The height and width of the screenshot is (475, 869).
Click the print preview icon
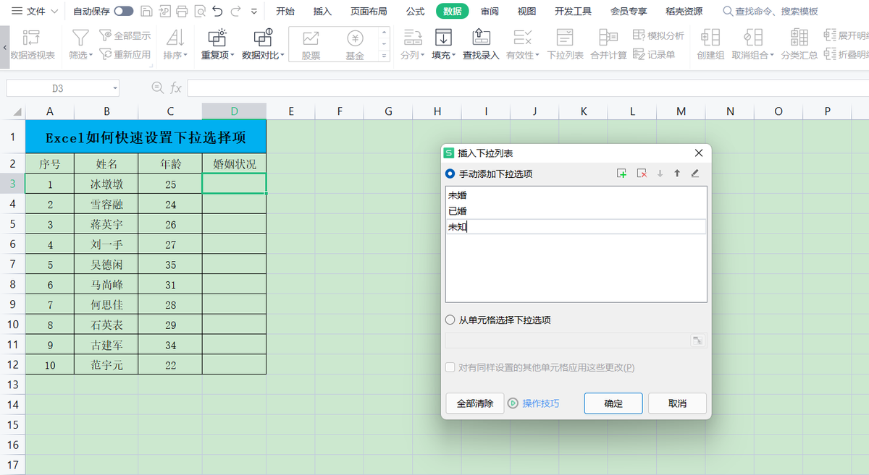tap(199, 12)
